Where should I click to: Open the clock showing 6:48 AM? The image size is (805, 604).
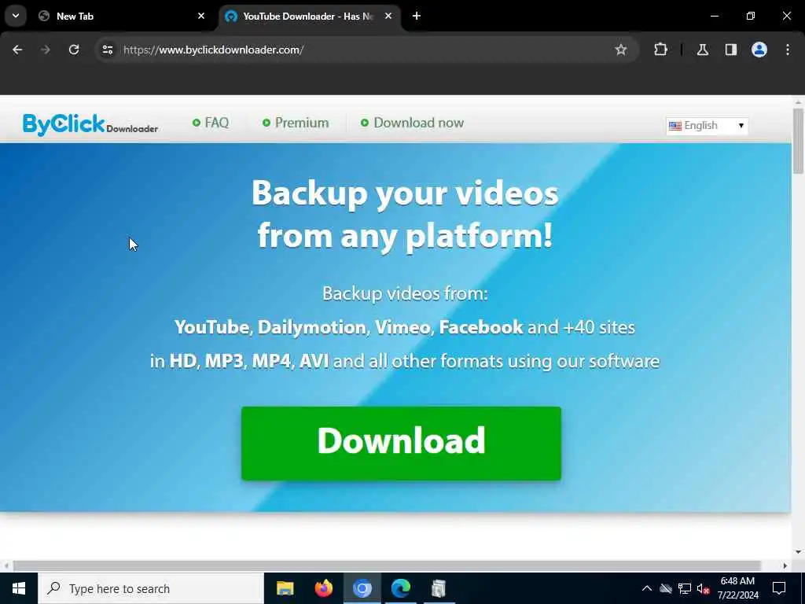pyautogui.click(x=737, y=588)
